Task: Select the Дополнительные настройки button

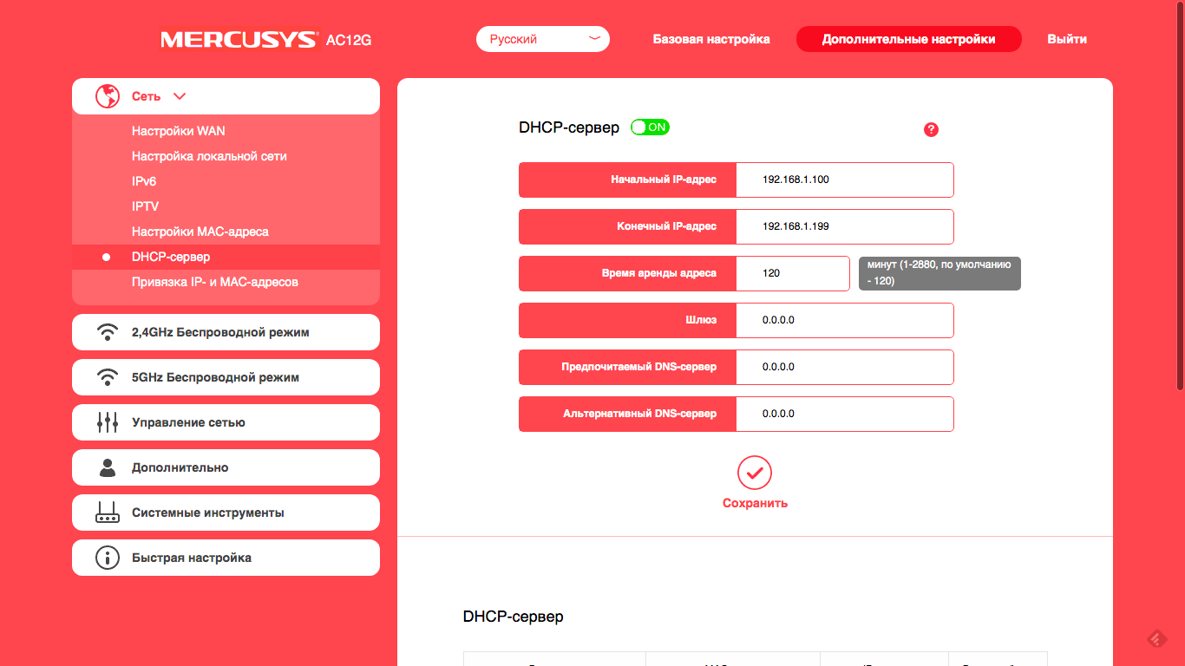Action: (908, 39)
